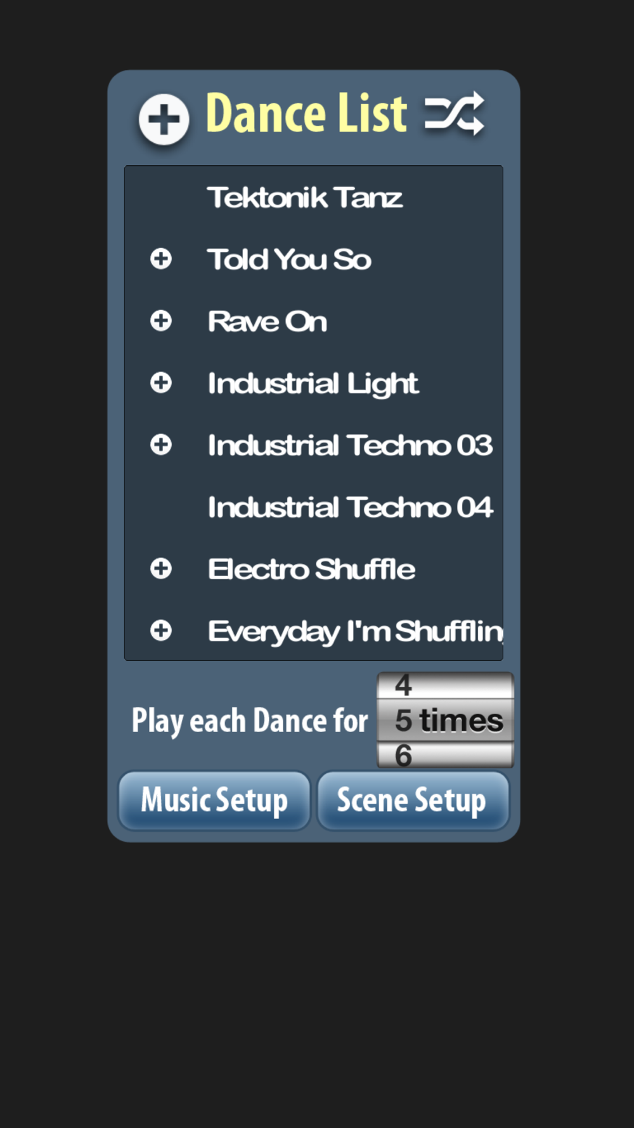Image resolution: width=634 pixels, height=1128 pixels.
Task: Select Tektonik Tanz in the dance list
Action: pos(314,197)
